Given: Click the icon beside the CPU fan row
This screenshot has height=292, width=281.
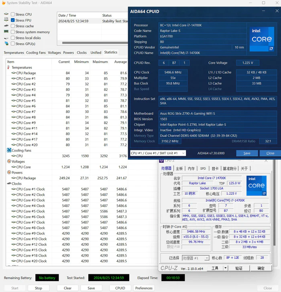Looking at the screenshot, I should [14, 156].
